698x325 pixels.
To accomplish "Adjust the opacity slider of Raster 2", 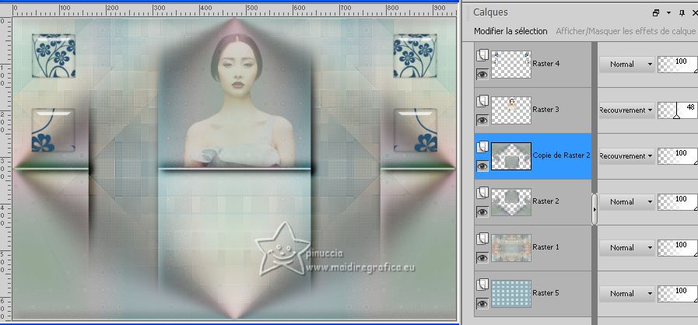I will coord(678,202).
